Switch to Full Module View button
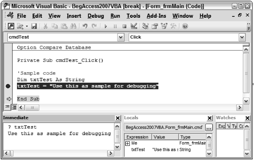Image resolution: width=254 pixels, height=160 pixels. click(x=14, y=107)
